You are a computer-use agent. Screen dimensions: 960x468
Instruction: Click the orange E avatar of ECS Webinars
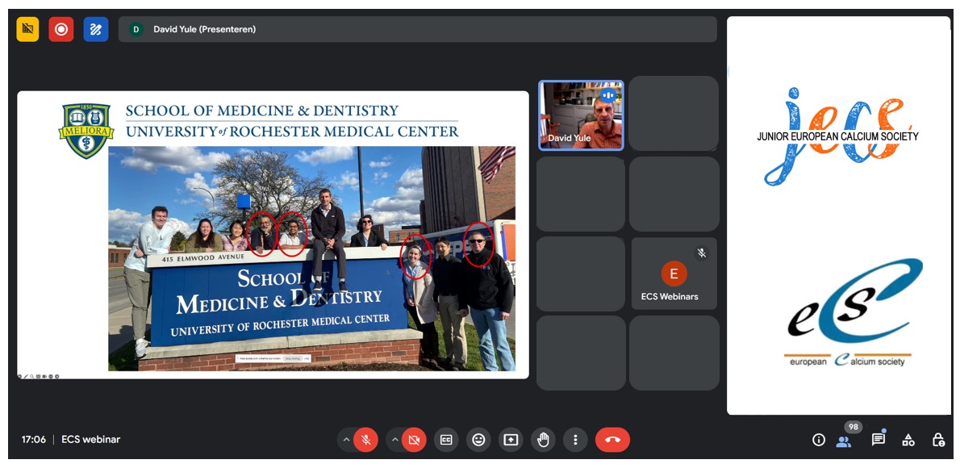coord(674,274)
